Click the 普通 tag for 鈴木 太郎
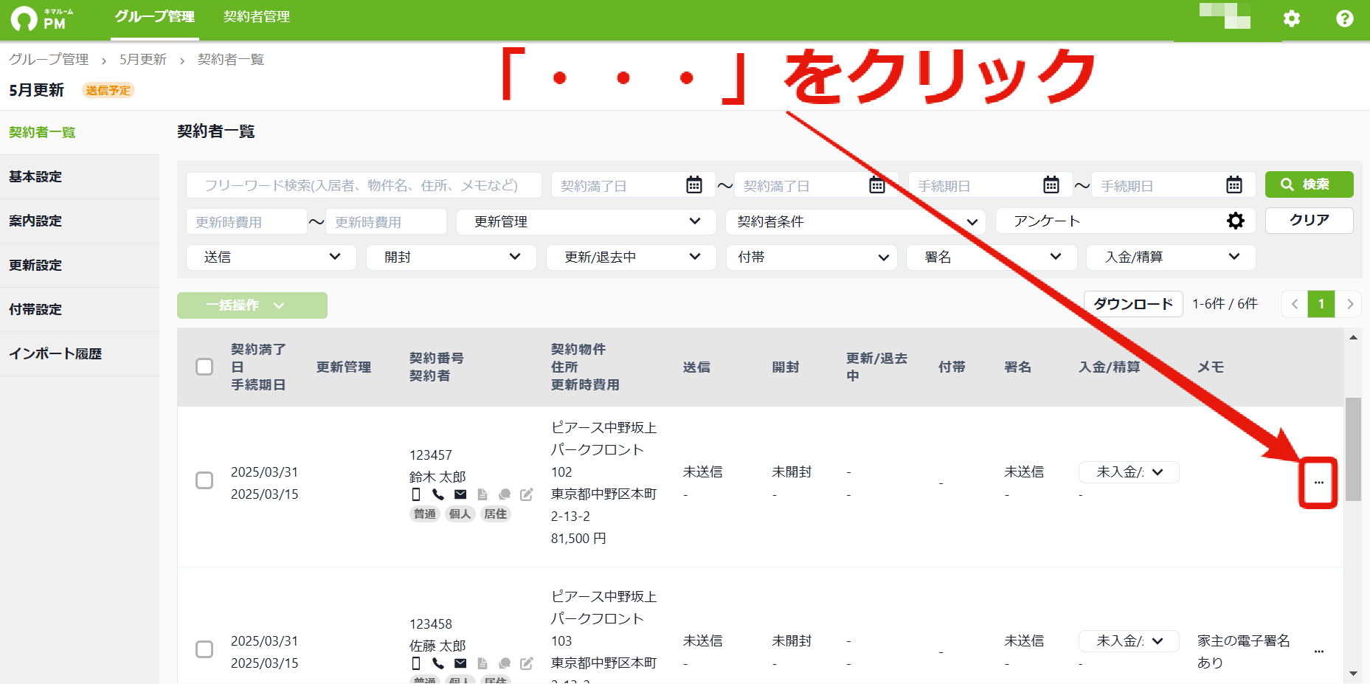The height and width of the screenshot is (684, 1370). [x=425, y=514]
